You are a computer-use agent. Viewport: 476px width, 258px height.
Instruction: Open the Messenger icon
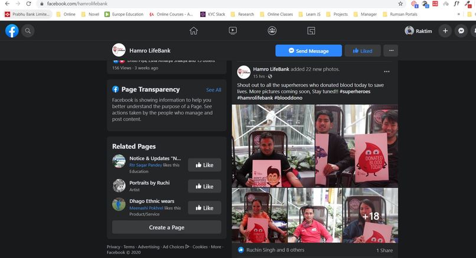click(461, 31)
